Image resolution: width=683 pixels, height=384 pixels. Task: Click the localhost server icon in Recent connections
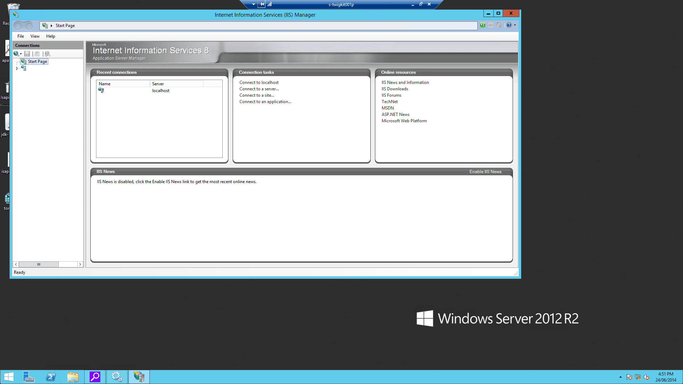[x=101, y=91]
